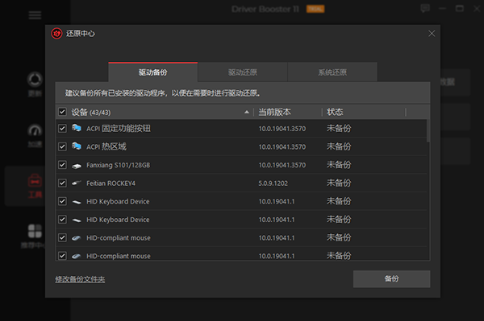
Task: Click the device list vertical scrollbar
Action: pos(428,131)
